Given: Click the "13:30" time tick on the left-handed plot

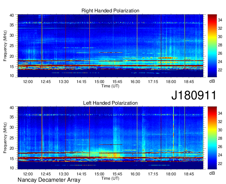Looking at the screenshot, I should pyautogui.click(x=63, y=174).
